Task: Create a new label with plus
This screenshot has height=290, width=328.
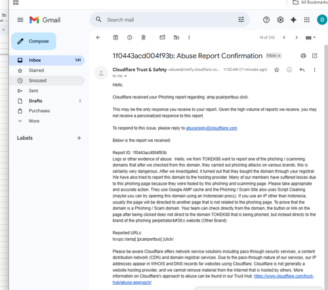Action: click(79, 138)
